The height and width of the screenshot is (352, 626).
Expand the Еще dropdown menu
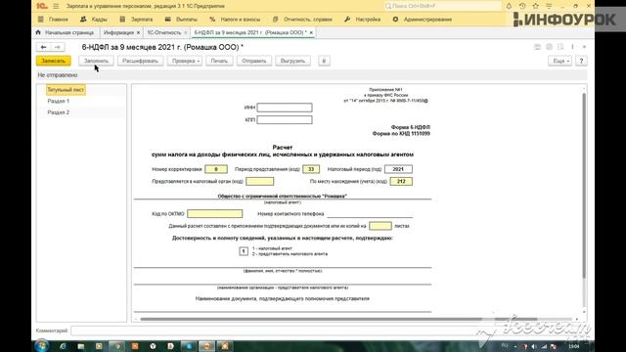[x=560, y=61]
